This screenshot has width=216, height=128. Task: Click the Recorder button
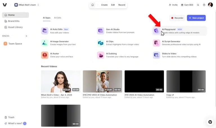click(x=177, y=18)
